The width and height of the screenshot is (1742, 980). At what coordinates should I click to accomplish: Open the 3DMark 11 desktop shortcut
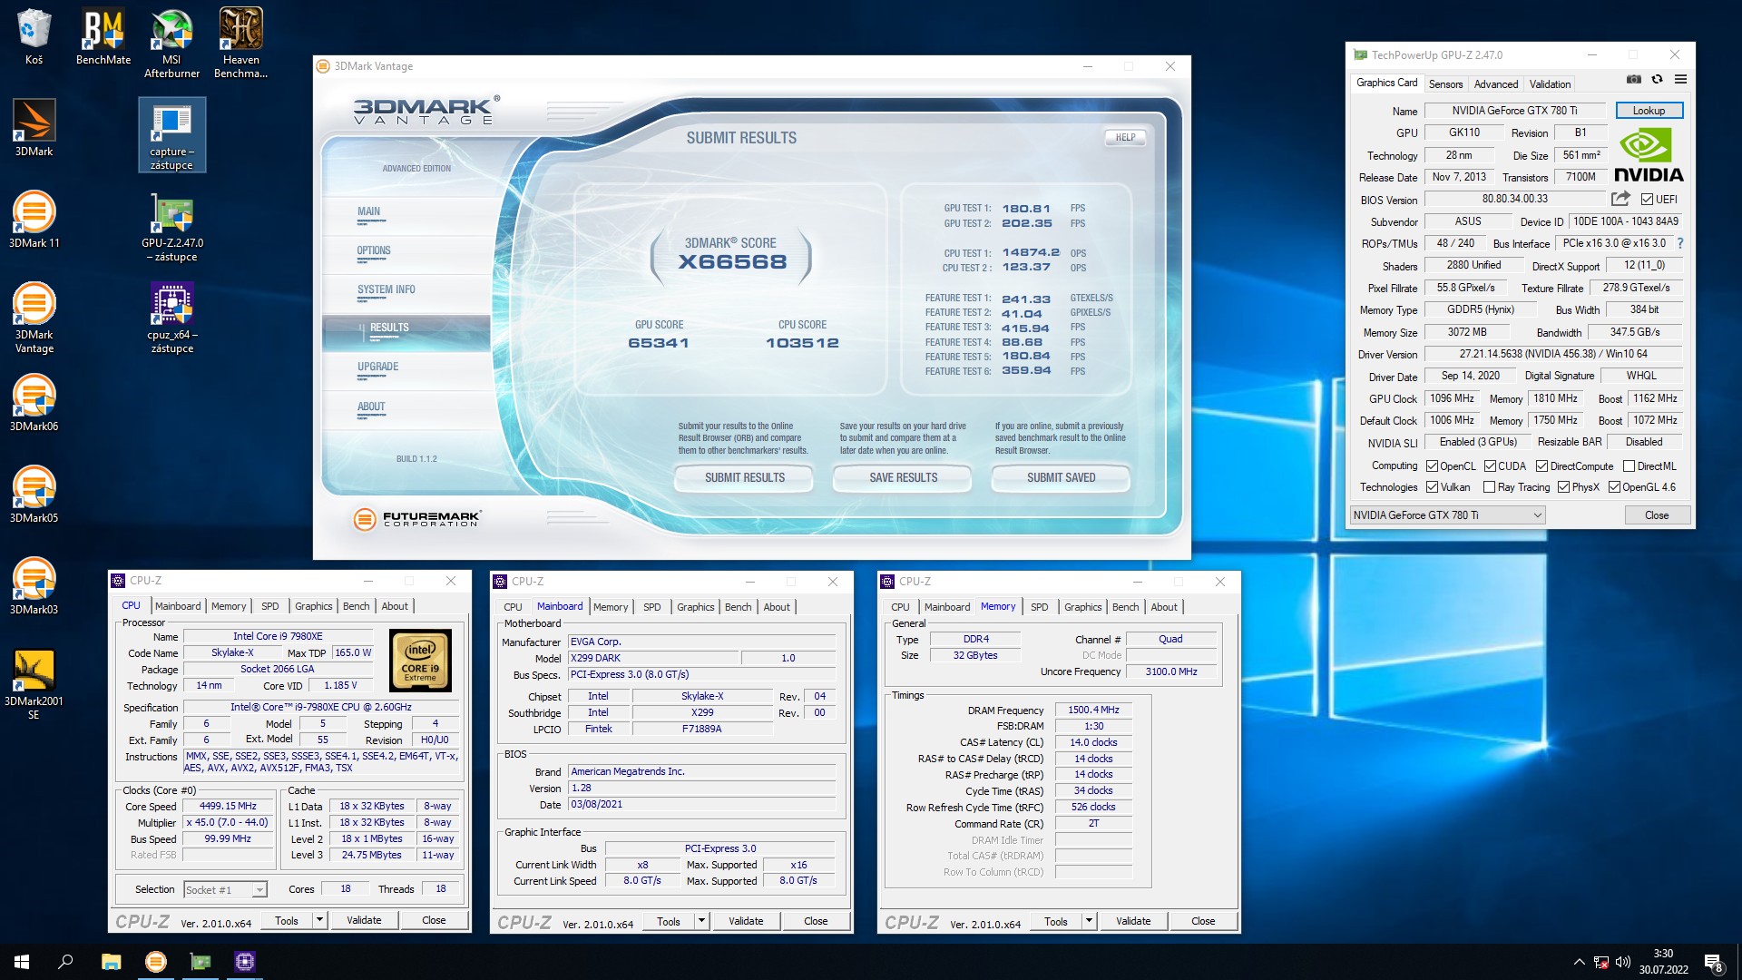click(34, 220)
